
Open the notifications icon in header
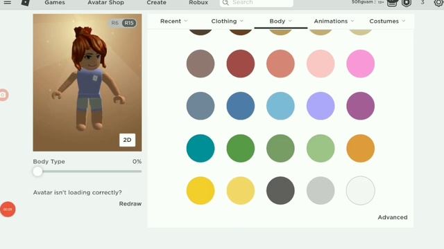pos(392,3)
